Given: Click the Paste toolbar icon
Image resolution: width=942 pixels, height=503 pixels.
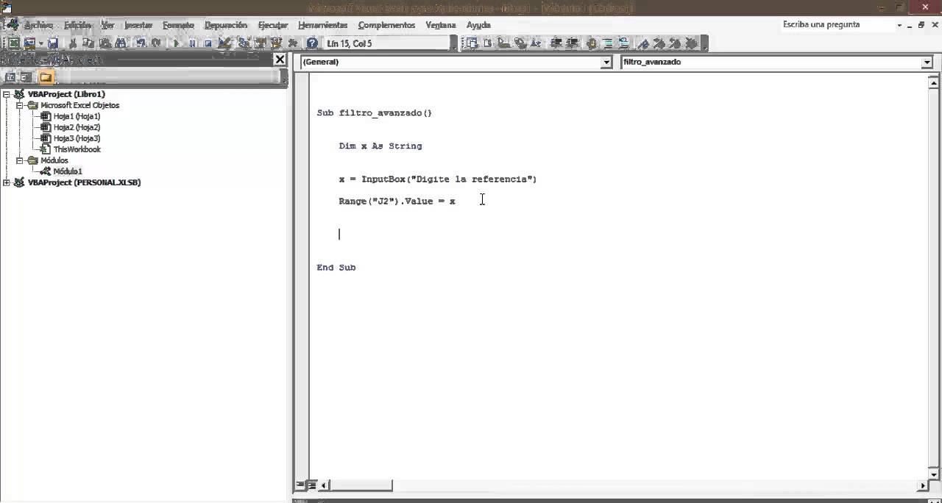Looking at the screenshot, I should click(x=105, y=43).
